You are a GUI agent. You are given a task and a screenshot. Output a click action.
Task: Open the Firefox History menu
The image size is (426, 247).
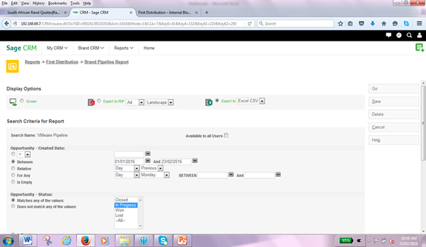pos(38,4)
